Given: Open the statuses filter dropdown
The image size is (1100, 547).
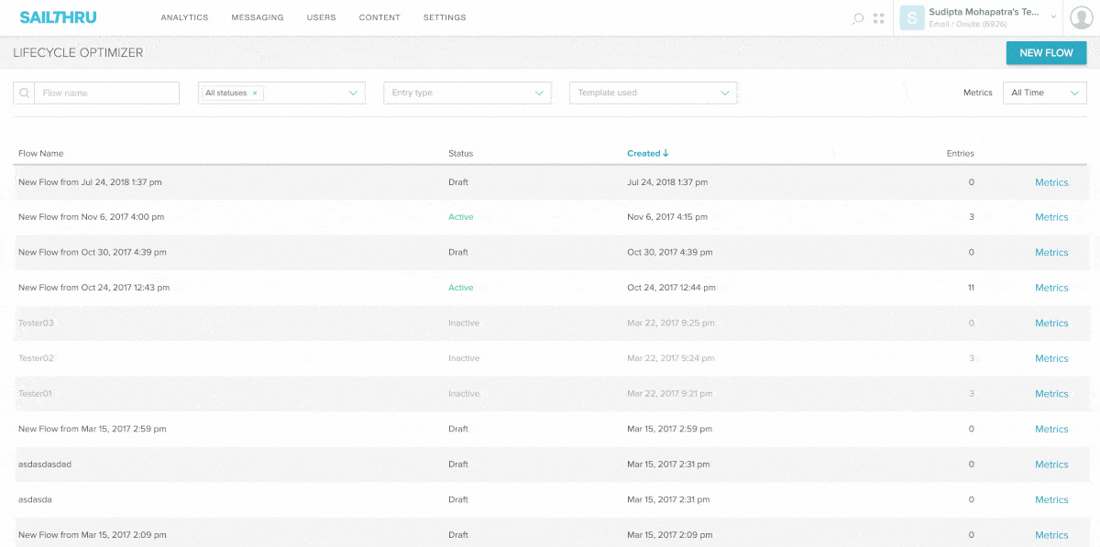Looking at the screenshot, I should [x=353, y=93].
